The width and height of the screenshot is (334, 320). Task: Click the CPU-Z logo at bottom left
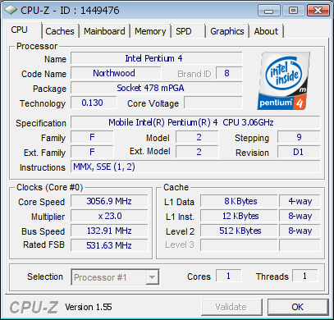tap(34, 307)
